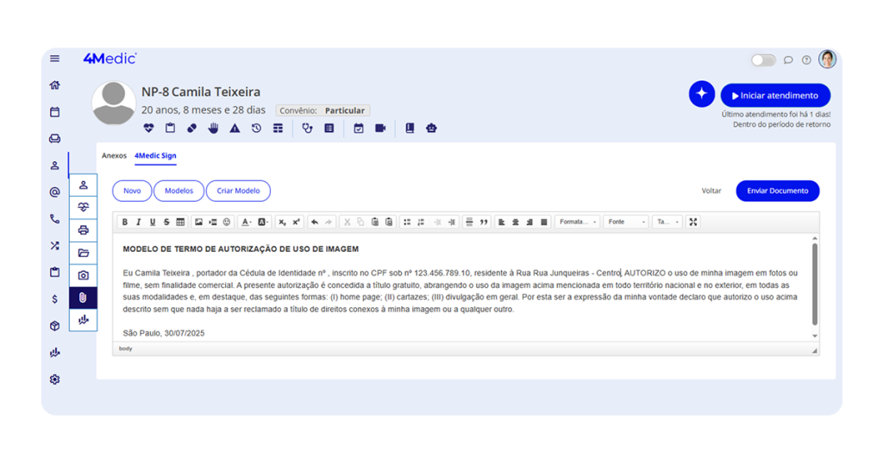Screen dimensions: 883x464
Task: Switch to the 4Medic Sign tab
Action: [155, 156]
